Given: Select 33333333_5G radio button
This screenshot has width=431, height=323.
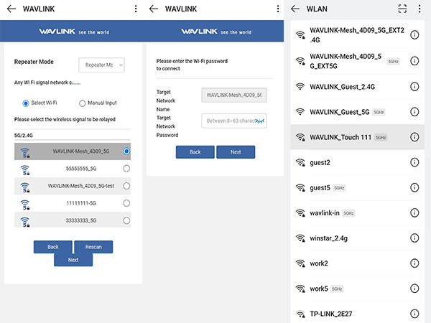Looking at the screenshot, I should click(126, 220).
